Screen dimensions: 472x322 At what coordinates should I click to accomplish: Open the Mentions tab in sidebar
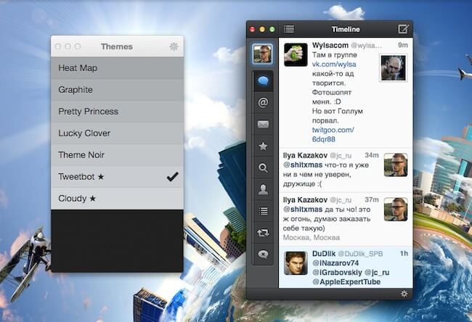pos(263,103)
